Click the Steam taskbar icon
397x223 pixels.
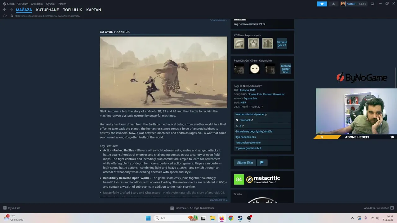tap(240, 218)
